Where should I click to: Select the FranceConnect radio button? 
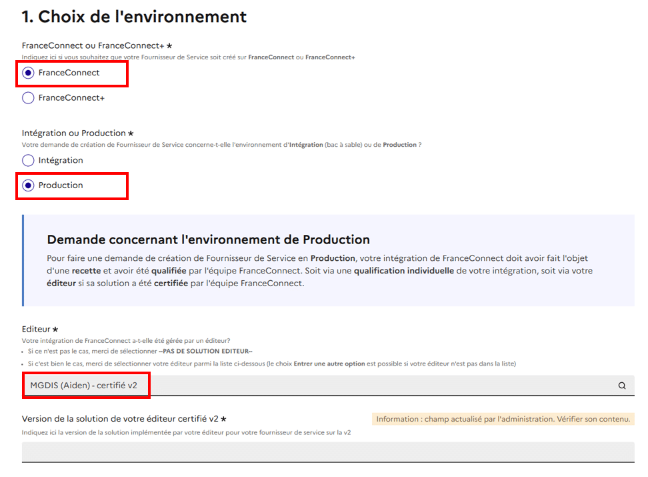[28, 73]
